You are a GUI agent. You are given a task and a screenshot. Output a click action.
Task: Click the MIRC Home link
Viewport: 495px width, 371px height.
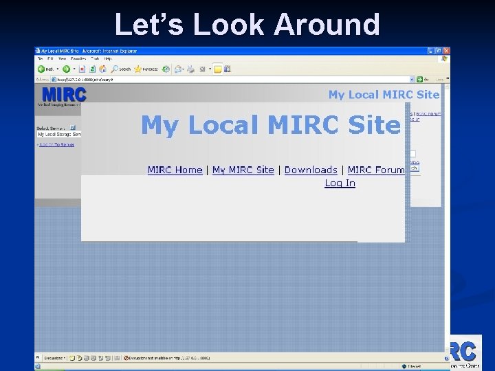coord(175,170)
